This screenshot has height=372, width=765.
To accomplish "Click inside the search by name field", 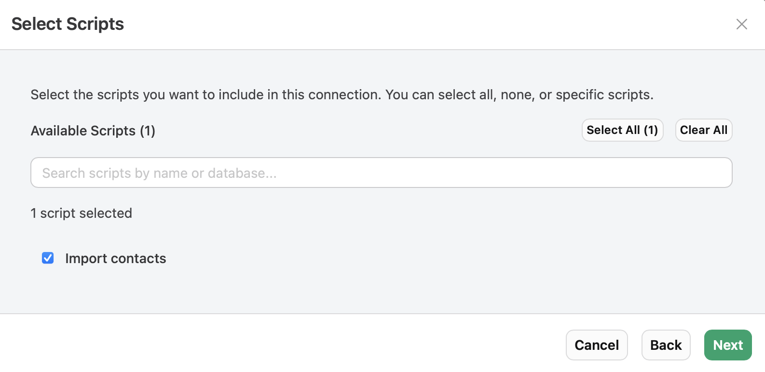I will coord(381,173).
